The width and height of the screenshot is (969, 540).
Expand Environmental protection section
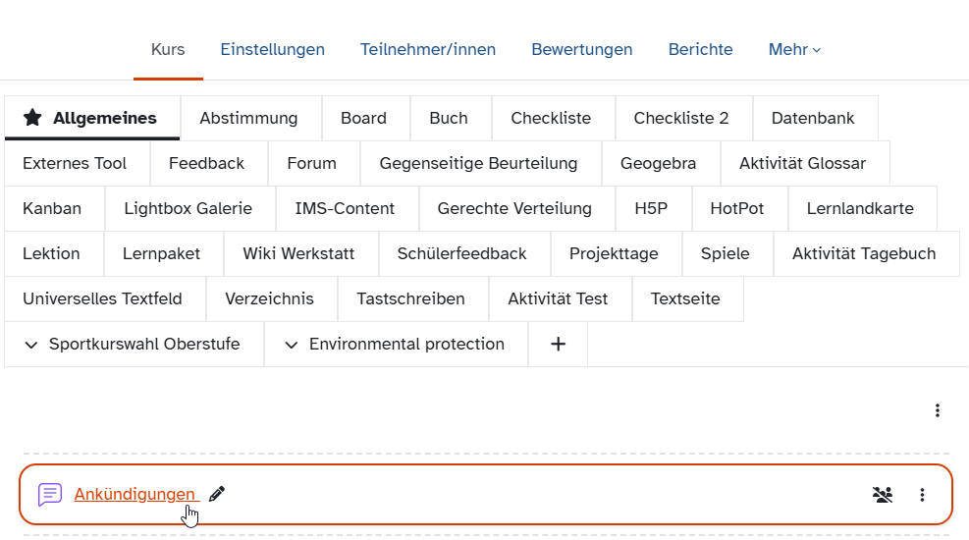pyautogui.click(x=396, y=345)
